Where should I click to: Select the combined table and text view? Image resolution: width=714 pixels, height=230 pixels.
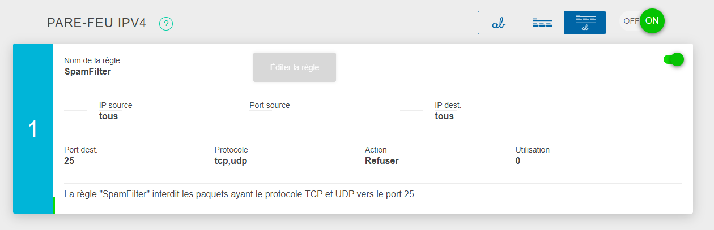tap(585, 23)
